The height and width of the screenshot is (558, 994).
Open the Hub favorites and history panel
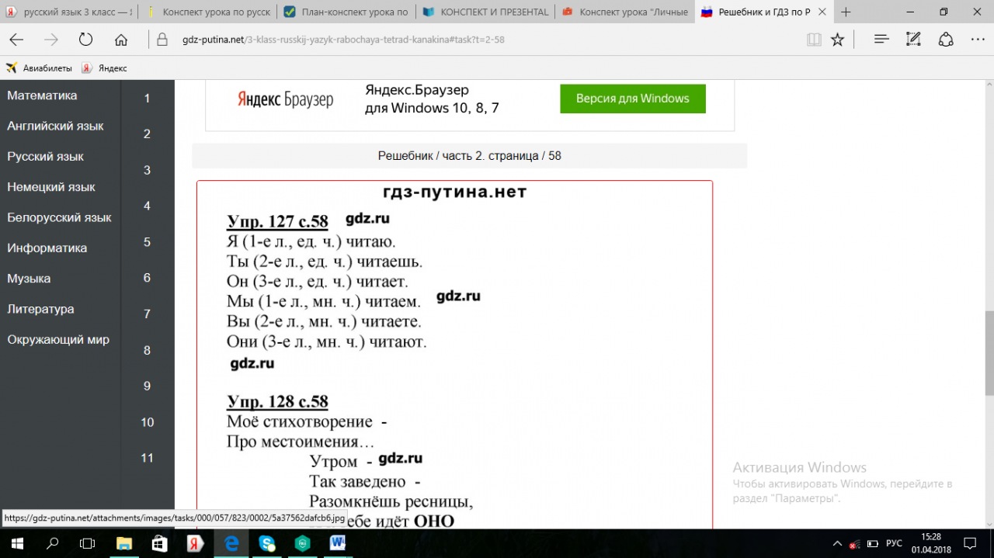click(881, 40)
